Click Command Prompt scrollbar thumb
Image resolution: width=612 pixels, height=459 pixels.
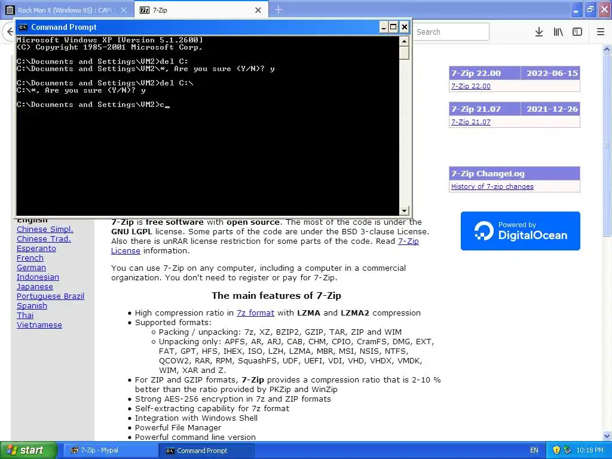[404, 53]
